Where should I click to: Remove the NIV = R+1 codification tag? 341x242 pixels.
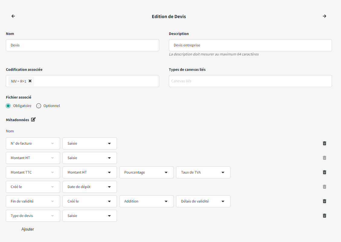click(x=30, y=81)
